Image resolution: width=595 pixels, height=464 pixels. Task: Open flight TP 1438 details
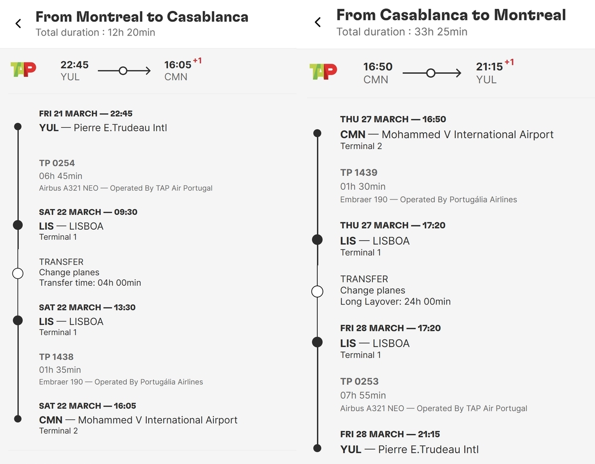tap(57, 357)
